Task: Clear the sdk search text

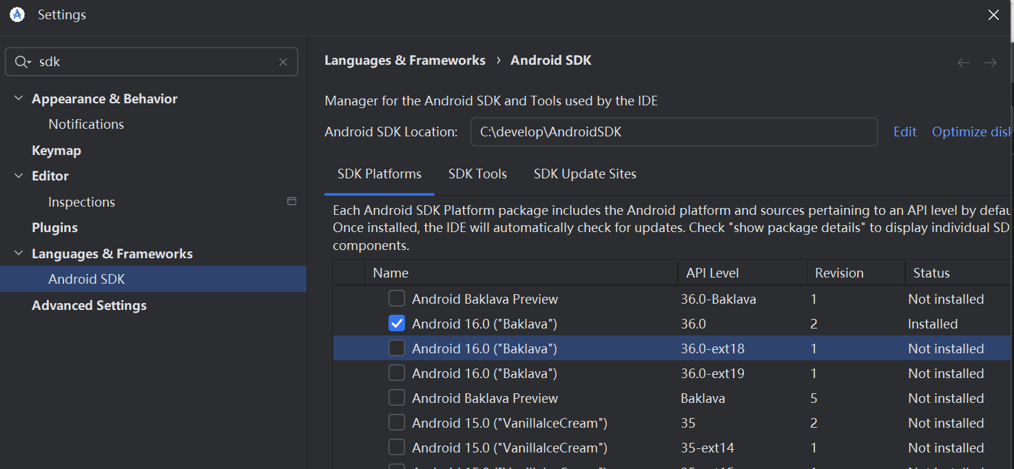Action: point(283,62)
